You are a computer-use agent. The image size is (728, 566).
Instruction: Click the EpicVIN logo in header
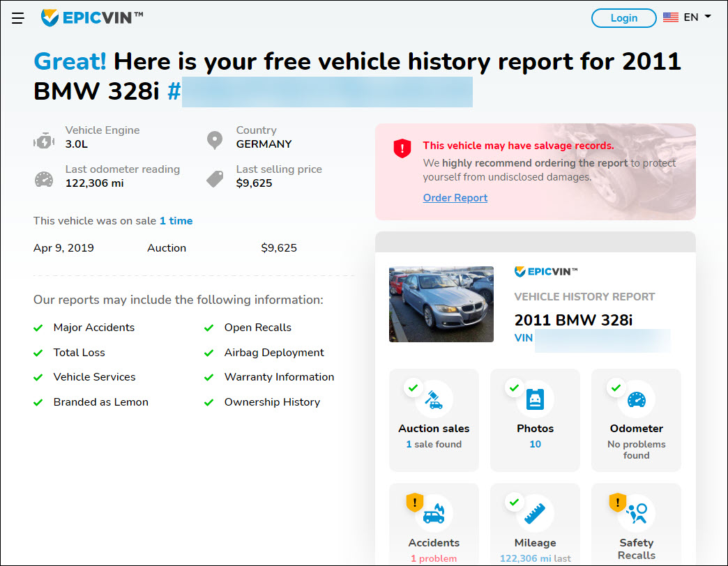click(92, 17)
